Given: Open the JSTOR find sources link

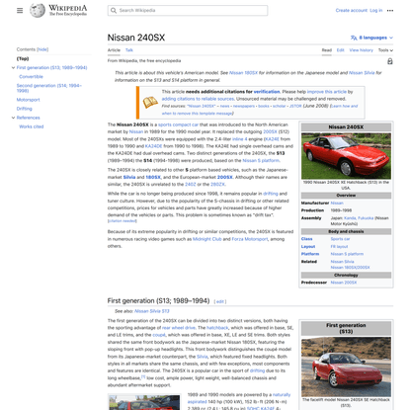Looking at the screenshot, I should point(295,106).
